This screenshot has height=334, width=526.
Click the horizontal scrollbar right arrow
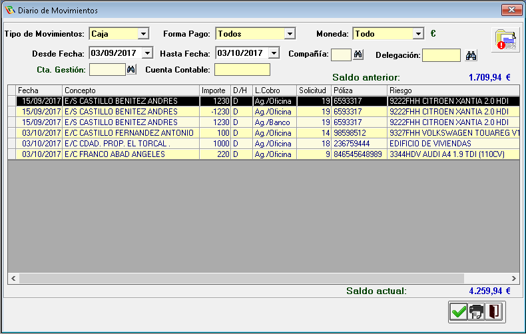(513, 278)
